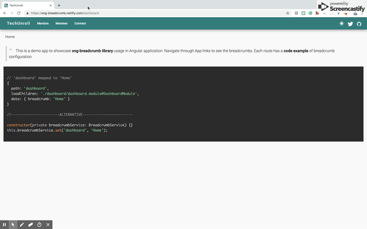Click the "data: { breadcrumb: 'Home' }" line
This screenshot has height=229, width=367.
point(40,99)
